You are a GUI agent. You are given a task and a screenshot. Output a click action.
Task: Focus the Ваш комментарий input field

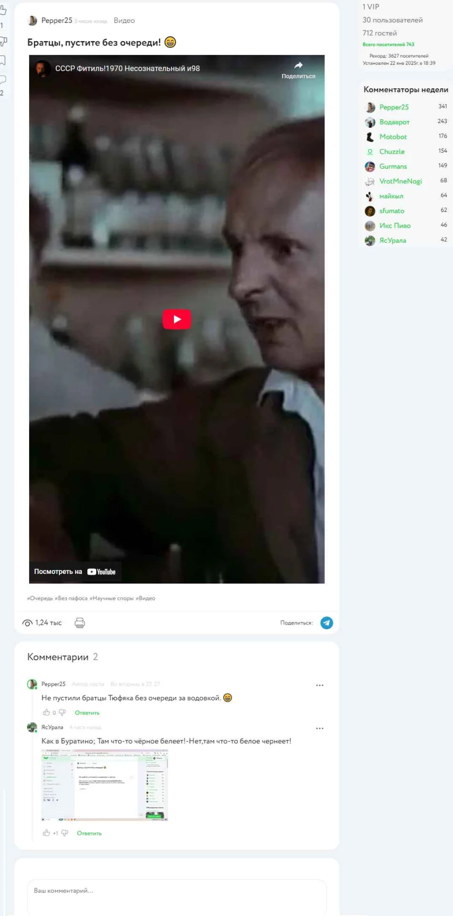tap(177, 894)
